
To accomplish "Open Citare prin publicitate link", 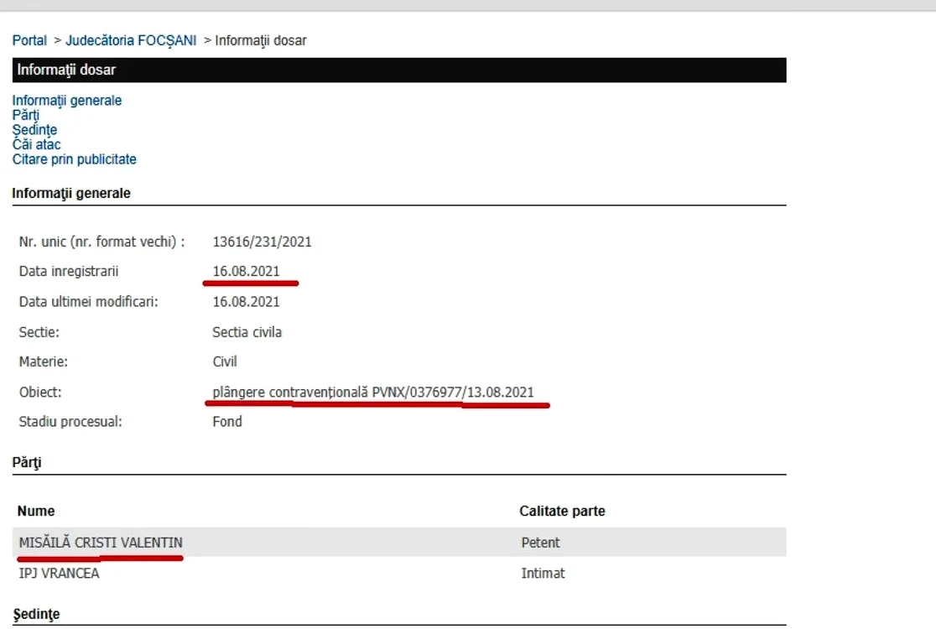I will (x=75, y=159).
